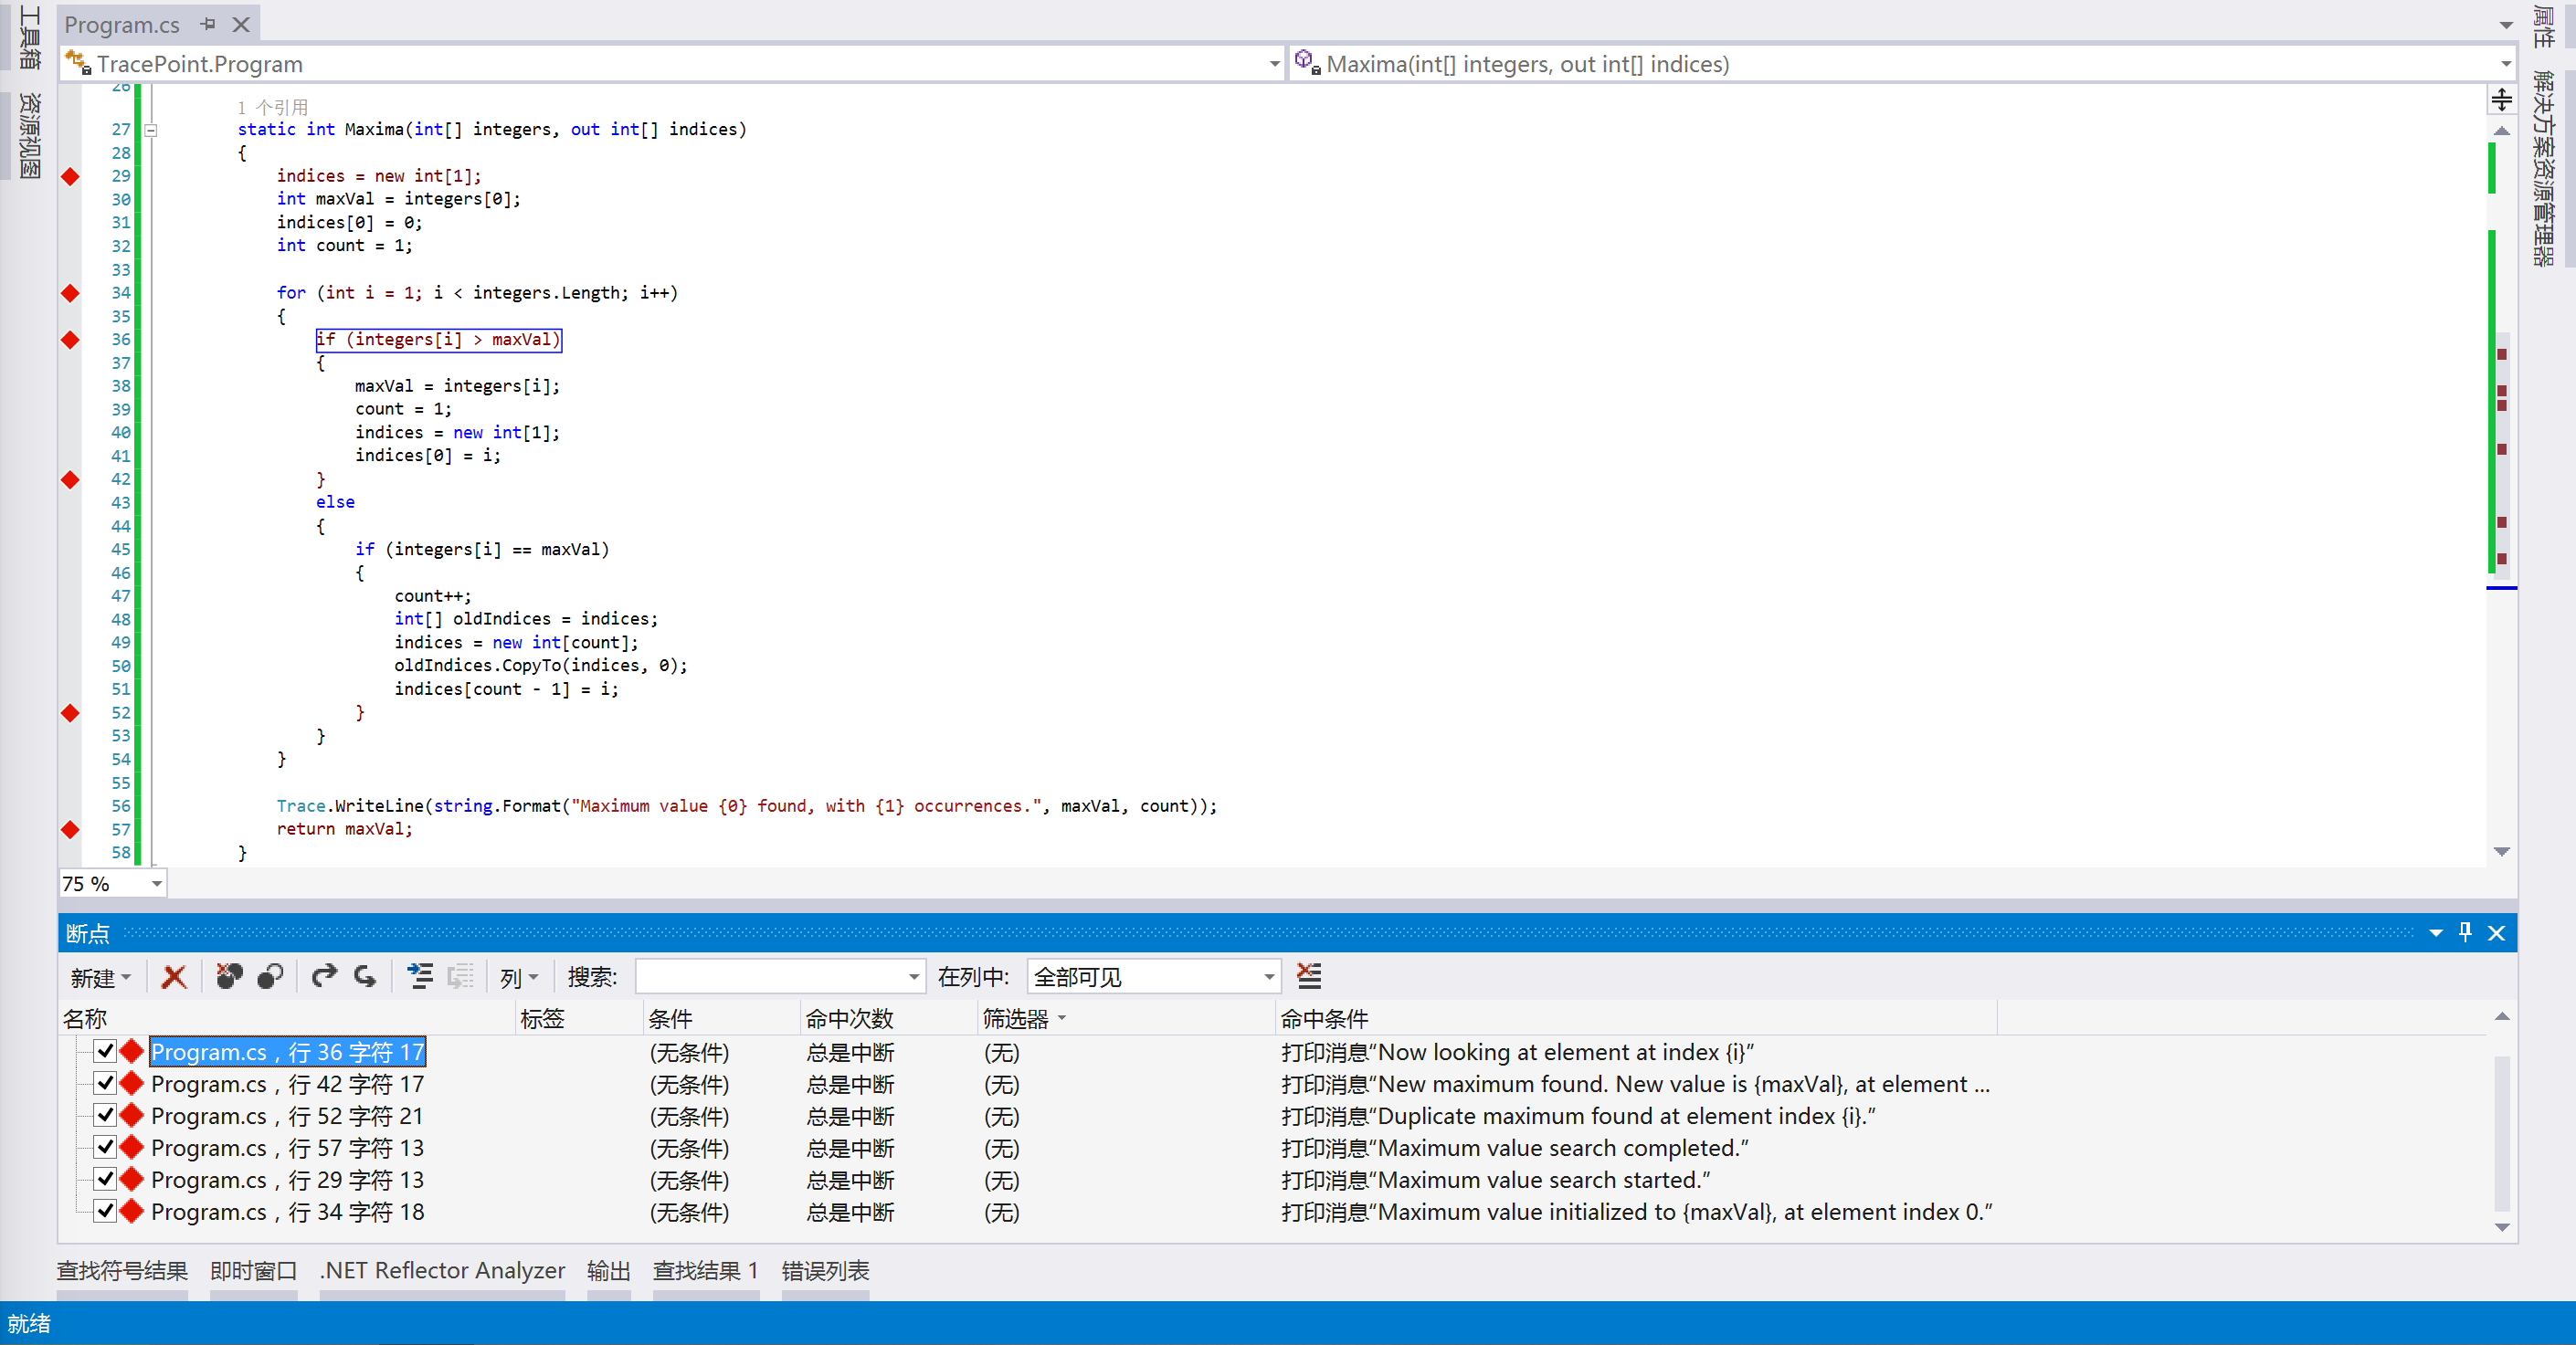This screenshot has width=2576, height=1345.
Task: Uncheck the line 34 breakpoint checkbox
Action: (x=105, y=1211)
